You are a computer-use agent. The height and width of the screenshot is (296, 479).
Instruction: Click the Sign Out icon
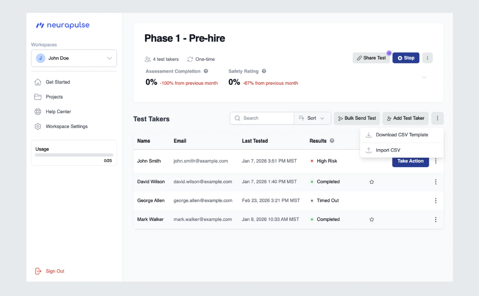pos(38,271)
